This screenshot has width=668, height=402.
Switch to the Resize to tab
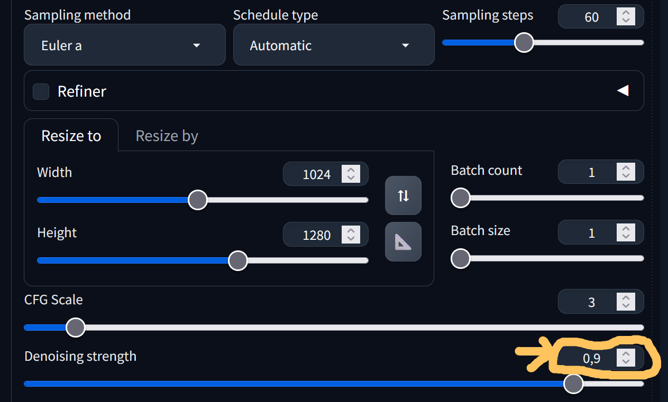click(71, 136)
